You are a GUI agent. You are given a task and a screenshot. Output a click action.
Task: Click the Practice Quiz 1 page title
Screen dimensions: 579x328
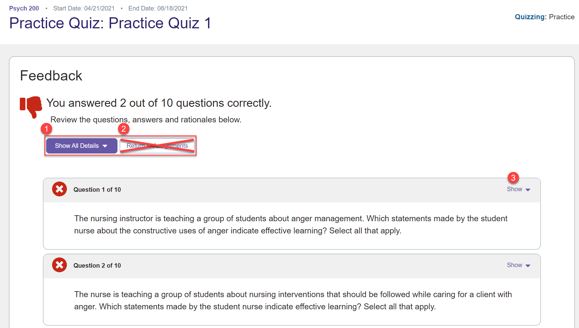(110, 23)
